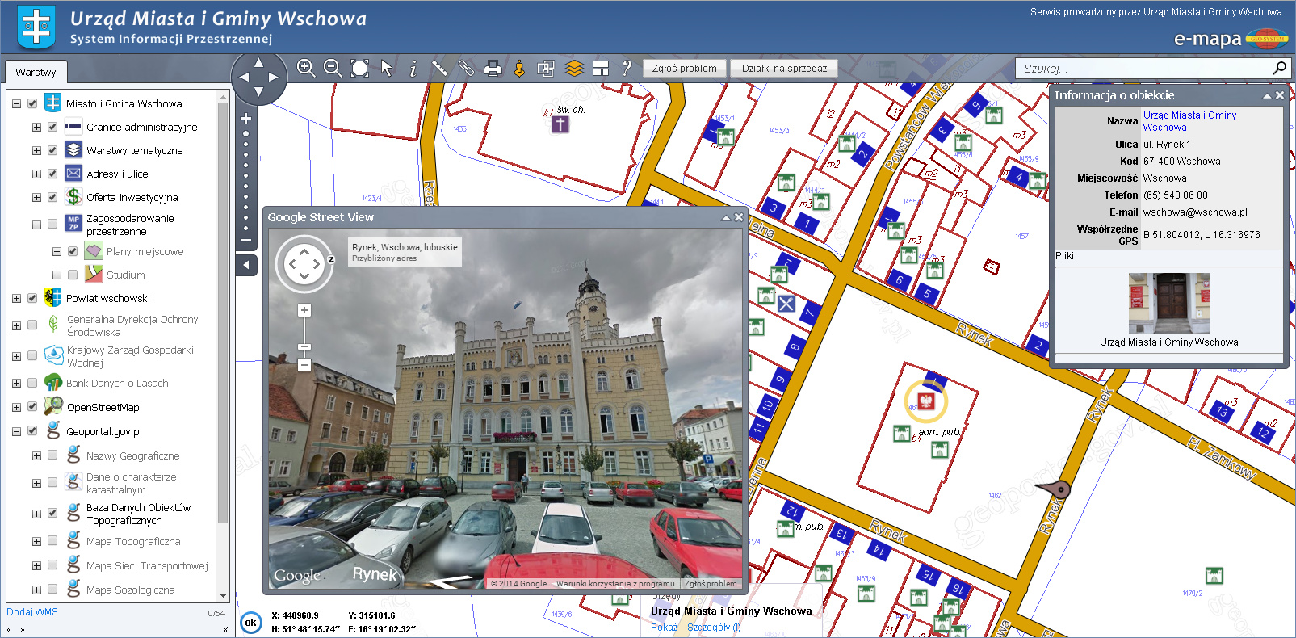Image resolution: width=1296 pixels, height=638 pixels.
Task: Enable the Studium layer checkbox
Action: 73,275
